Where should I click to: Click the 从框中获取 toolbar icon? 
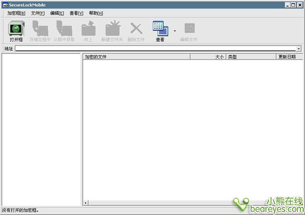click(64, 28)
